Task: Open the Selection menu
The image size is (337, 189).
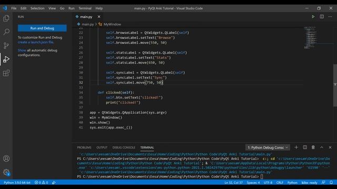Action: [37, 8]
